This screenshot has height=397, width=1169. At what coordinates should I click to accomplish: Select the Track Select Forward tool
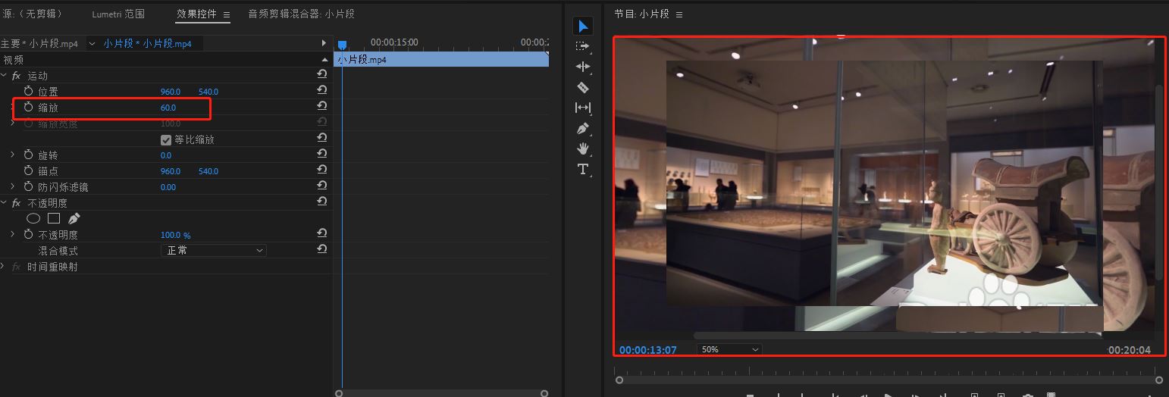582,46
